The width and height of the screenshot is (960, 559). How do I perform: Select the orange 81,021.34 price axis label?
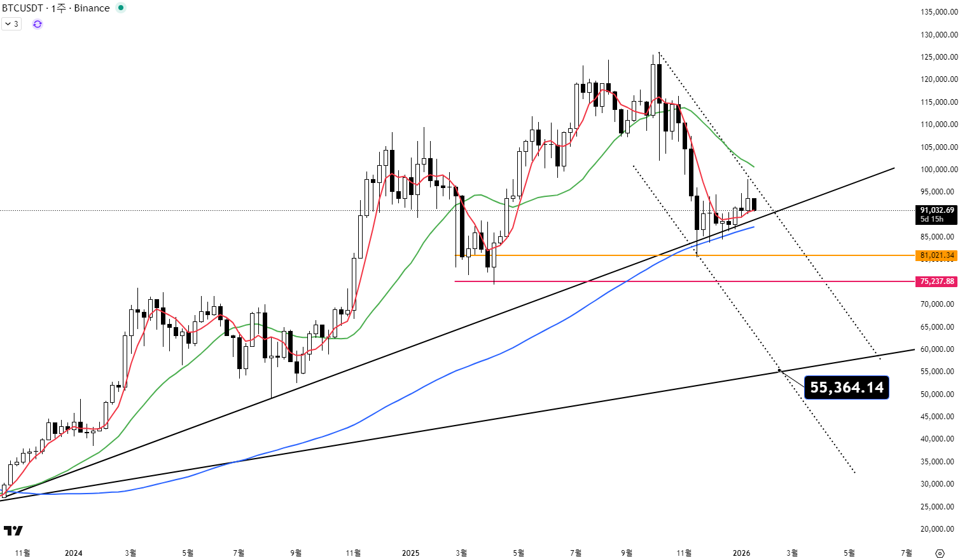pyautogui.click(x=936, y=255)
